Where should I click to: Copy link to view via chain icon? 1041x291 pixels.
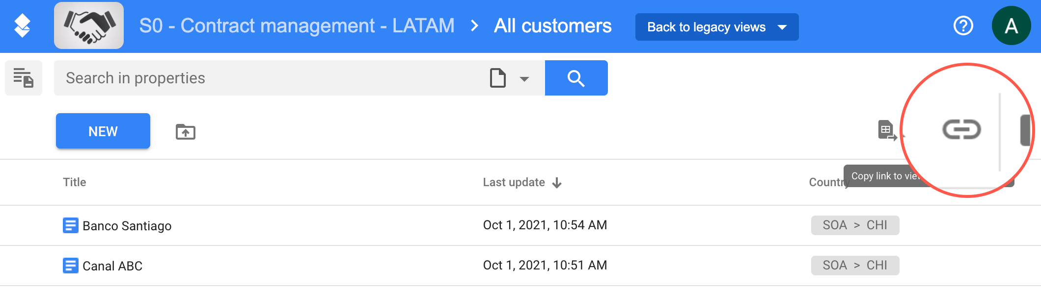[x=961, y=129]
